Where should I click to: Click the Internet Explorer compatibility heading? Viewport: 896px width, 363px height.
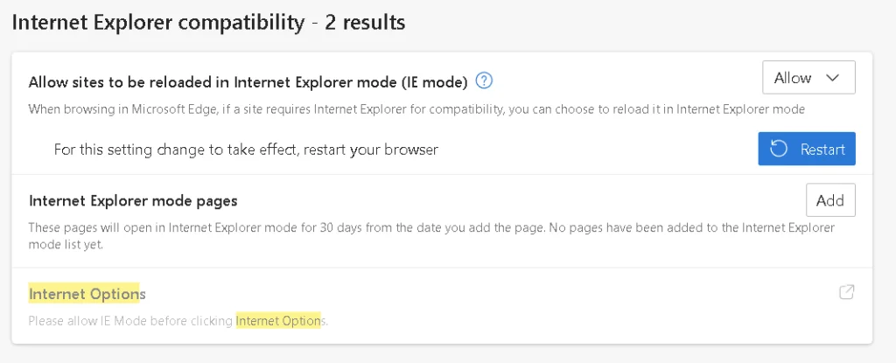point(157,22)
